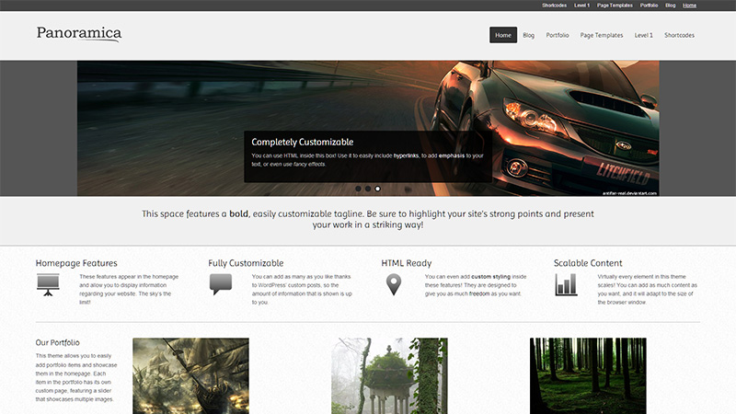Click the highlighted Home navigation button
This screenshot has height=414, width=736.
[x=502, y=36]
